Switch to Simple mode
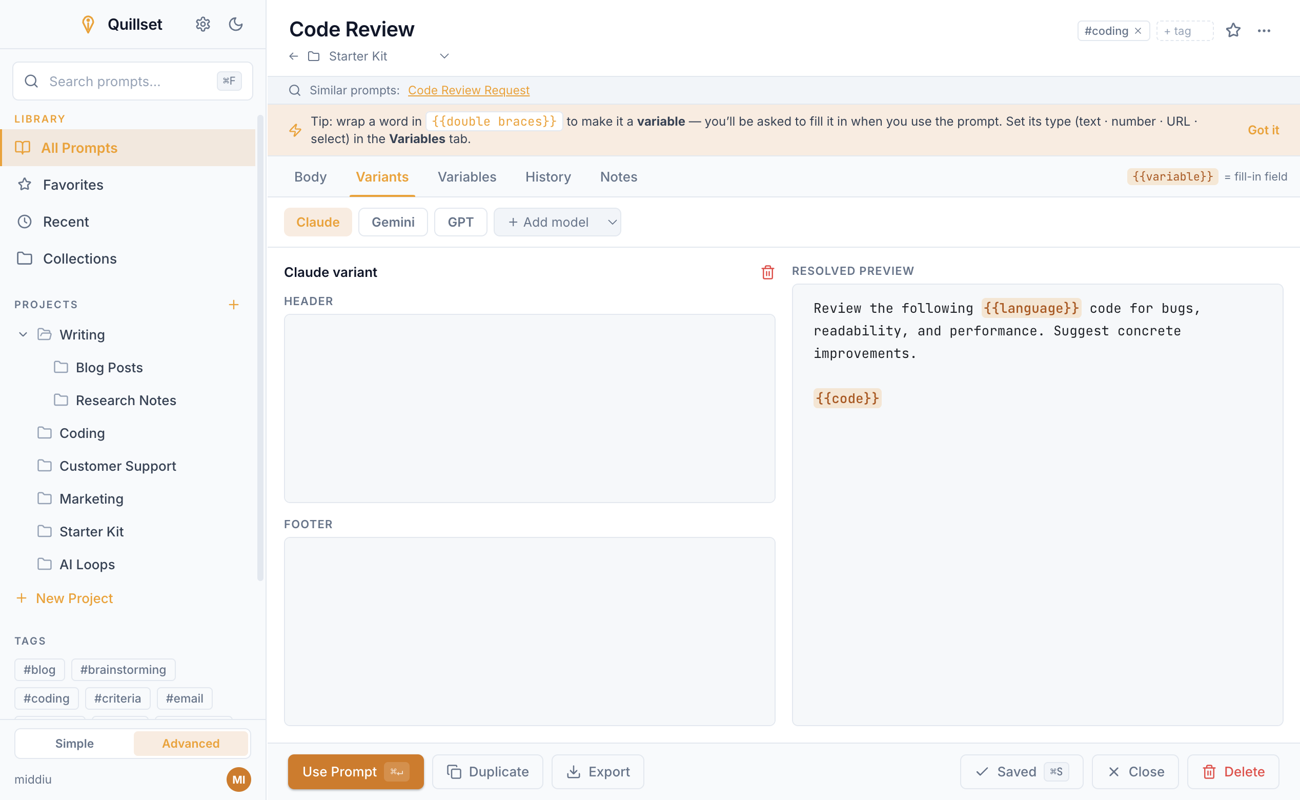This screenshot has width=1300, height=800. [74, 744]
